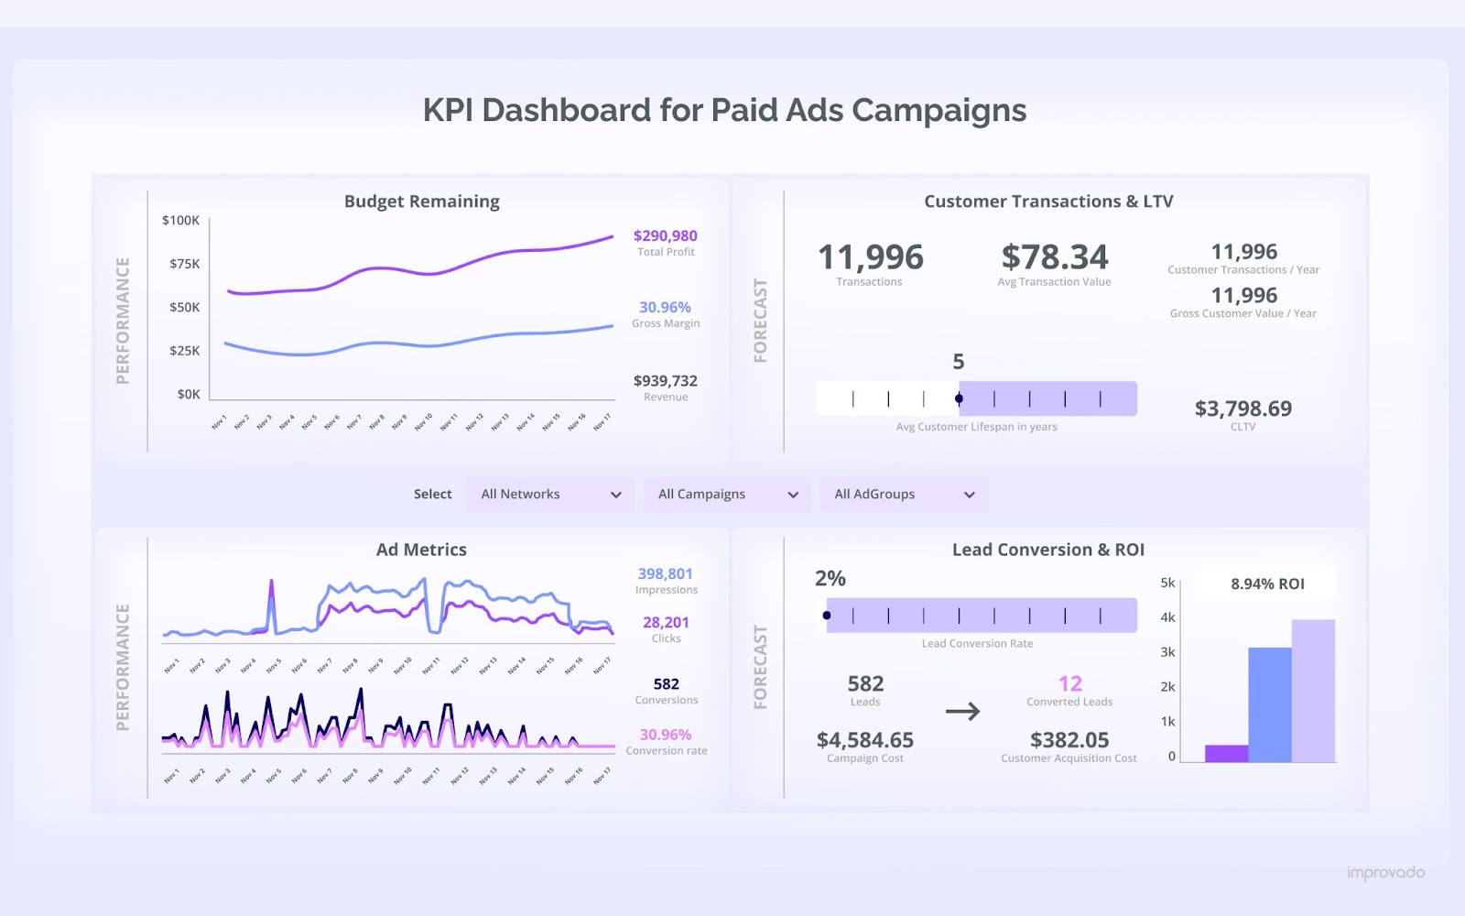Image resolution: width=1465 pixels, height=916 pixels.
Task: Click the Gross Margin value 30.96%
Action: (x=666, y=307)
